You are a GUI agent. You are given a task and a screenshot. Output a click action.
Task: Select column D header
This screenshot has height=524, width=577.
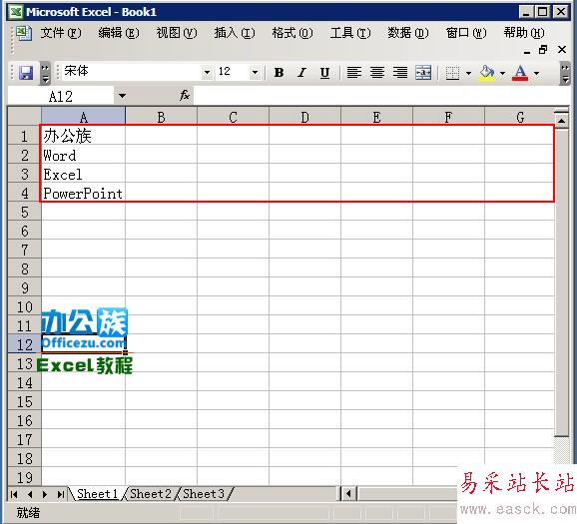tap(304, 117)
